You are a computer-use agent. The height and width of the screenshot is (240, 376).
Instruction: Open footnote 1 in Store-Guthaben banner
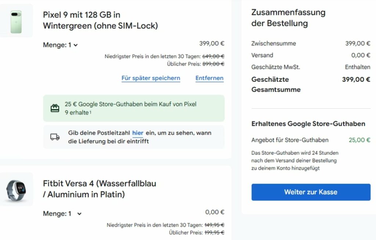coord(90,112)
